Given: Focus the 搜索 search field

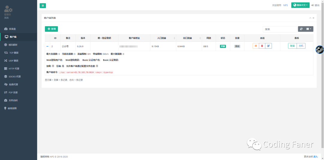Looking at the screenshot, I should point(280,29).
